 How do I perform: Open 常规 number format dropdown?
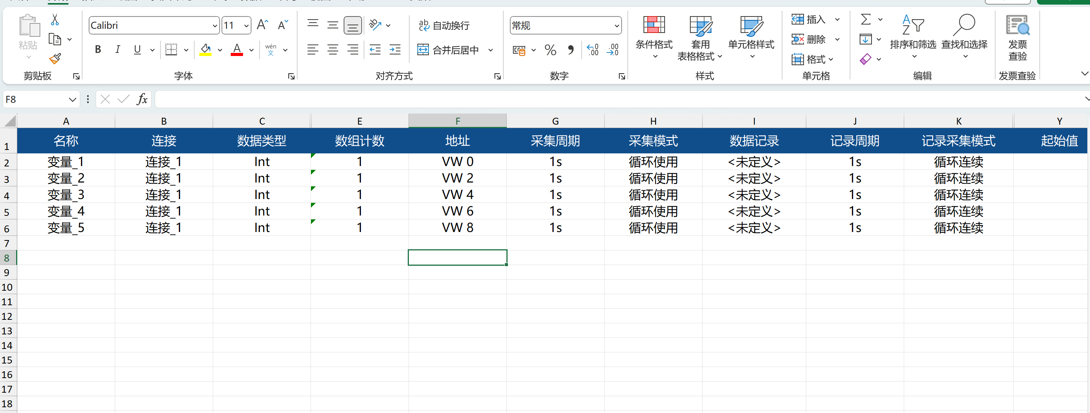[x=617, y=26]
